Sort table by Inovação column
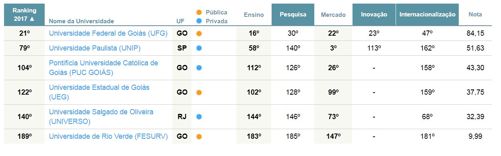This screenshot has height=156, width=501. coord(374,14)
